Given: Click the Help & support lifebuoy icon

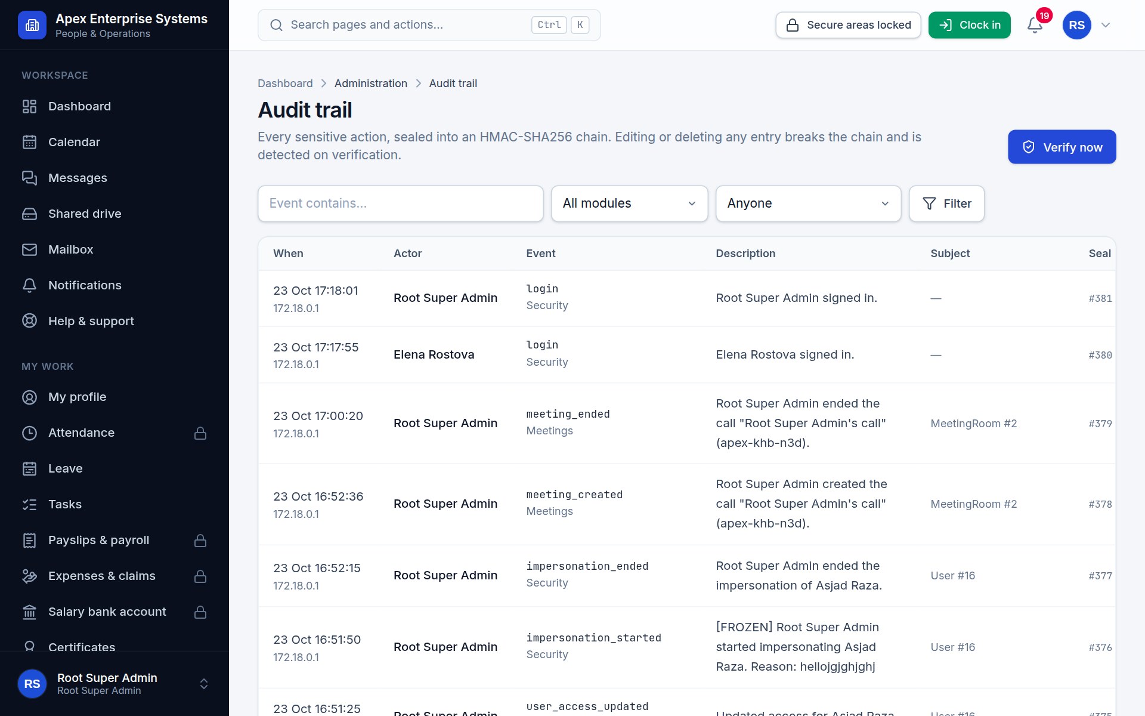Looking at the screenshot, I should click(x=29, y=321).
